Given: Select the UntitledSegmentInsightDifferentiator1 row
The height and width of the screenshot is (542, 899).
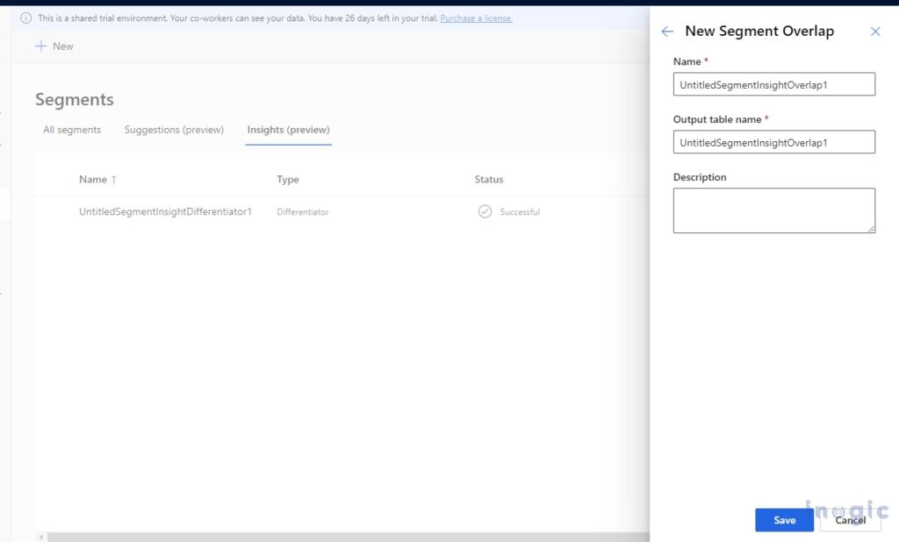Looking at the screenshot, I should pyautogui.click(x=165, y=211).
